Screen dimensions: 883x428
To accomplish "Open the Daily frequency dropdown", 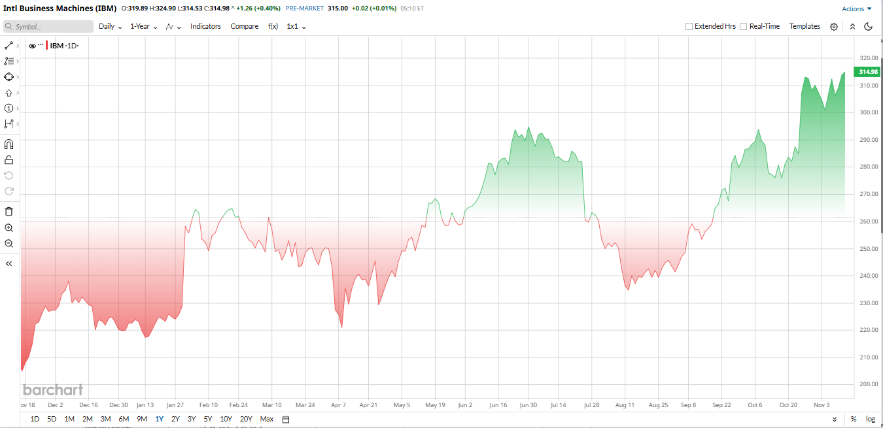I will tap(111, 27).
